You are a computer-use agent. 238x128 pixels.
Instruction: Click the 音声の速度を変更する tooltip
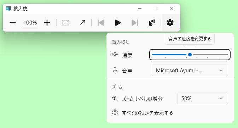[x=190, y=39]
